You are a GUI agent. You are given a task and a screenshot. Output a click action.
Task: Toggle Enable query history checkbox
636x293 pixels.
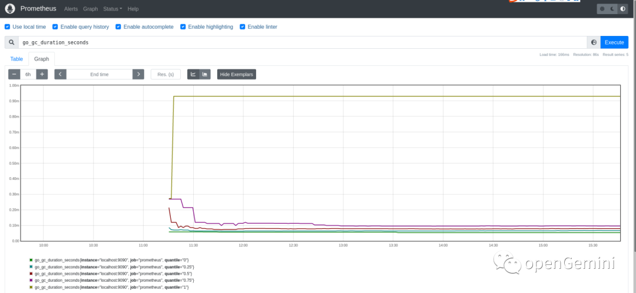[x=55, y=26]
